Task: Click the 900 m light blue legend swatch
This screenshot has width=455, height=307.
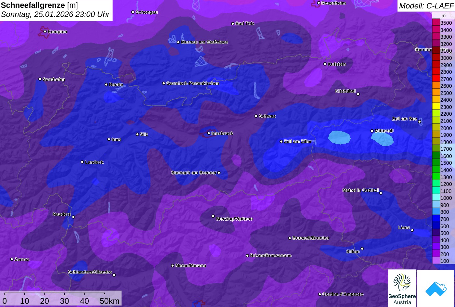Action: click(436, 205)
